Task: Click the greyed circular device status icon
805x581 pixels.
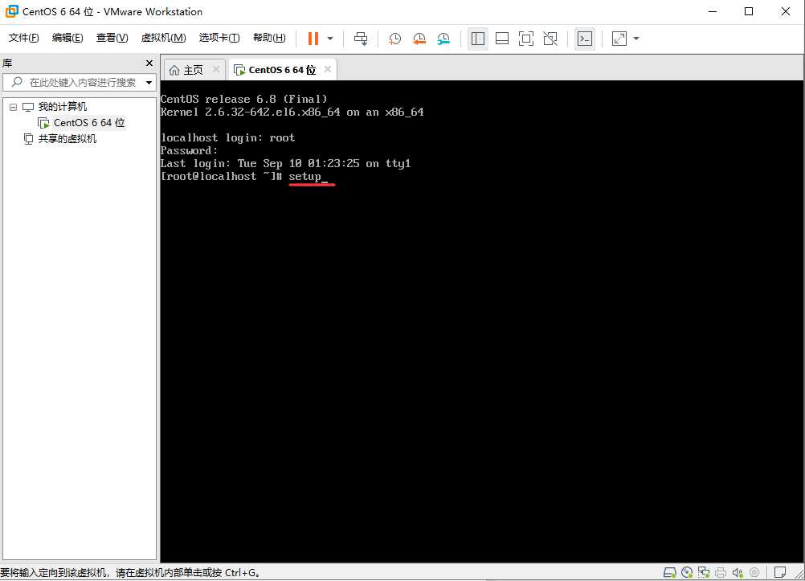Action: tap(754, 572)
